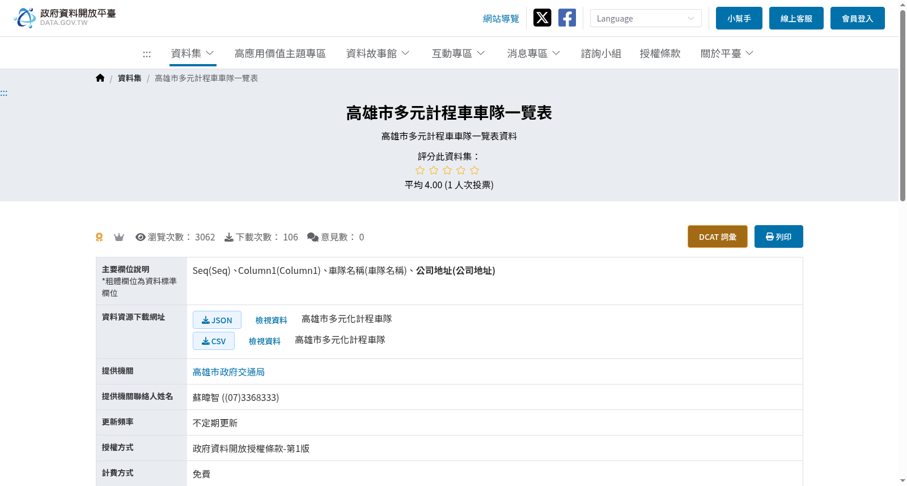Click the download-count icon
Viewport: 907px width, 486px height.
[229, 237]
